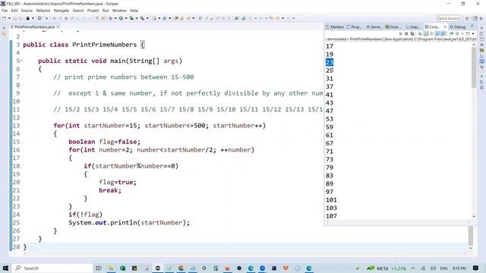Screen dimensions: 486x273
Task: Open the Navigate menu
Action: [62, 11]
